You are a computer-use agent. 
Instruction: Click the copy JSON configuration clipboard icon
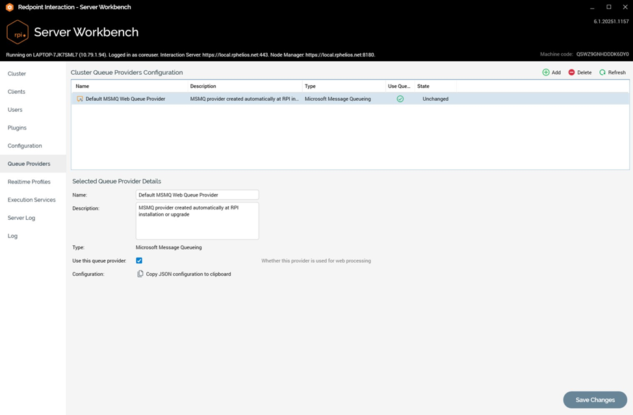[x=140, y=274]
